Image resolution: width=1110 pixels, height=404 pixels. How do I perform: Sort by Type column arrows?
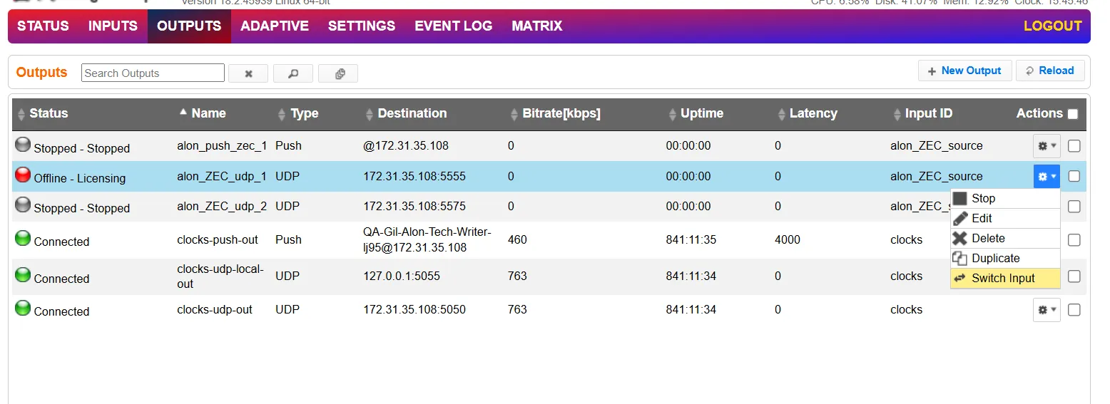281,114
